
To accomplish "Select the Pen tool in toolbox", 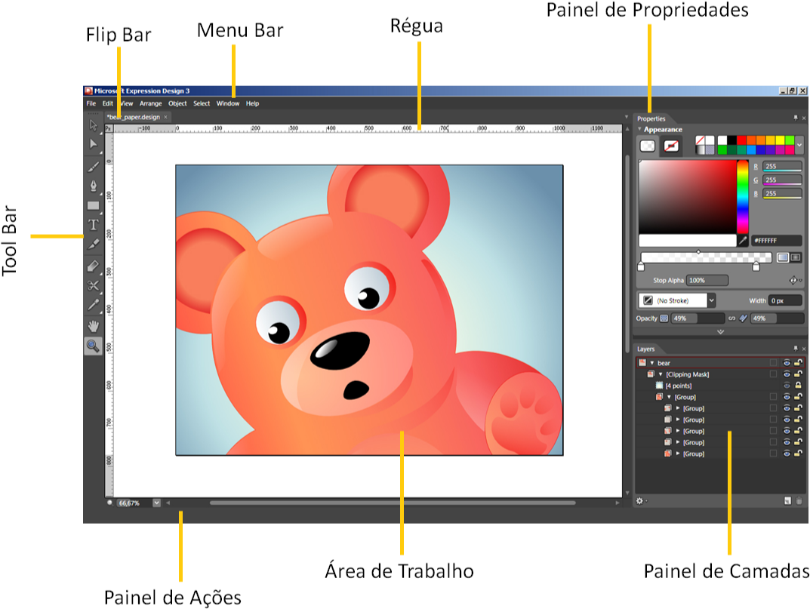I will click(x=94, y=185).
